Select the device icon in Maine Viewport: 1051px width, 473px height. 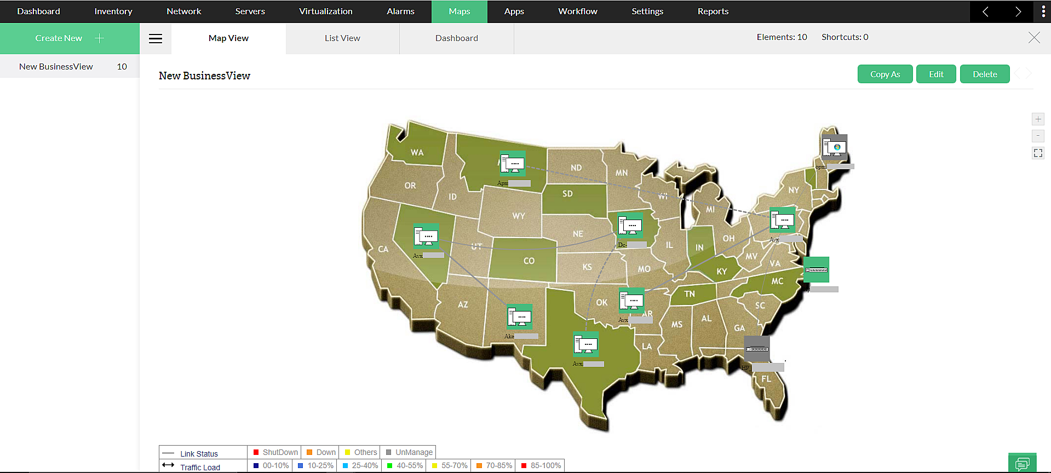[834, 147]
